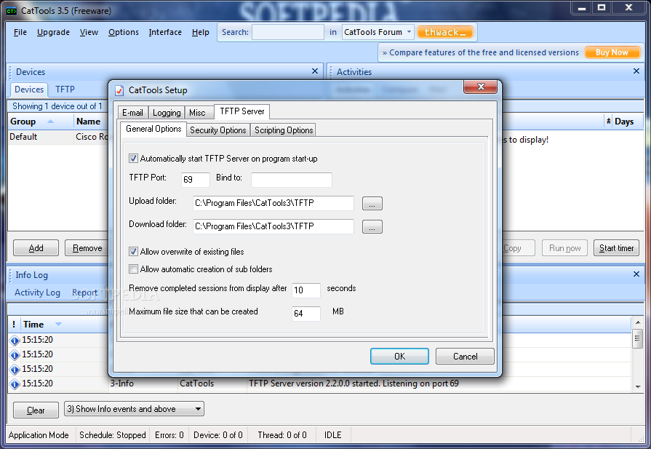This screenshot has width=651, height=449.
Task: Close the Devices panel with its X
Action: (315, 71)
